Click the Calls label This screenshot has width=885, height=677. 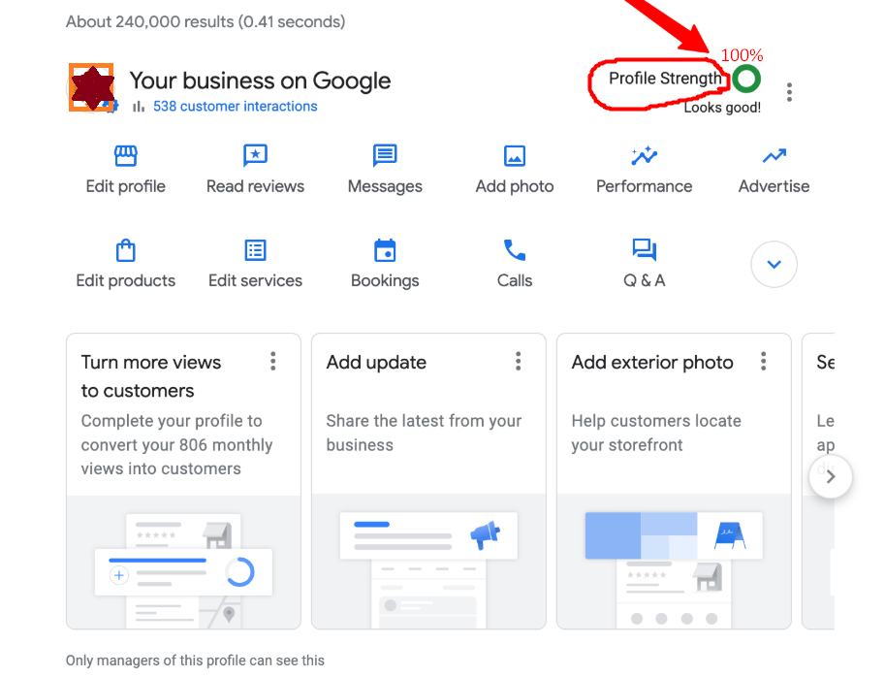click(x=515, y=280)
